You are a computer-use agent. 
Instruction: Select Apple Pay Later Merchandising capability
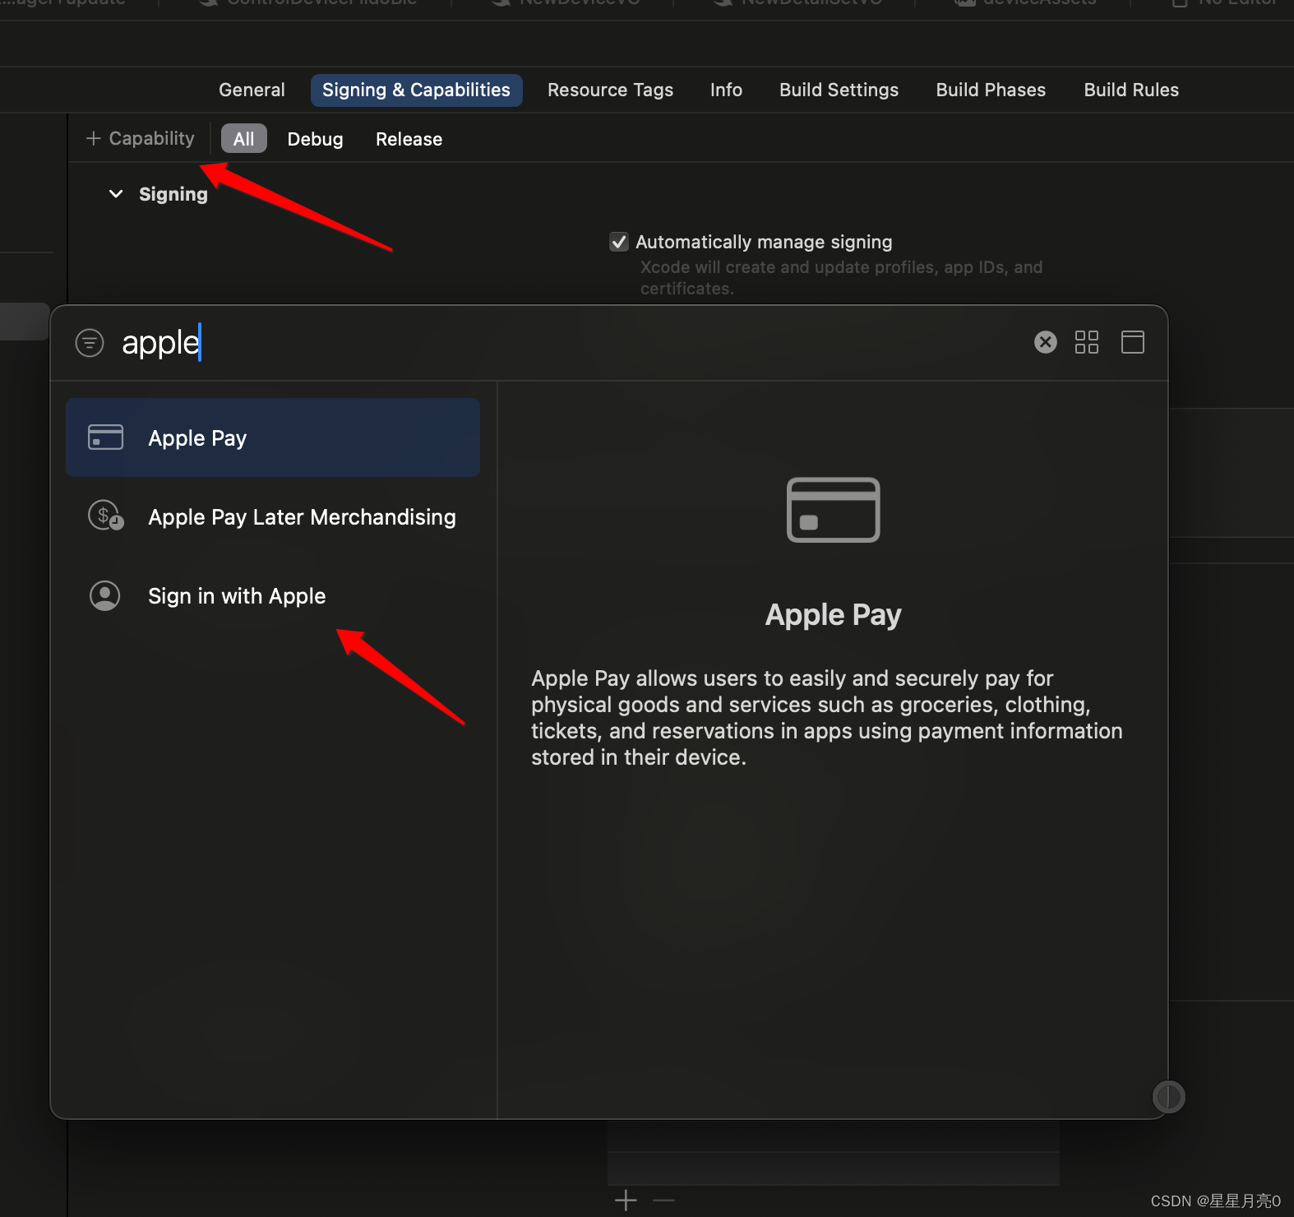[273, 516]
